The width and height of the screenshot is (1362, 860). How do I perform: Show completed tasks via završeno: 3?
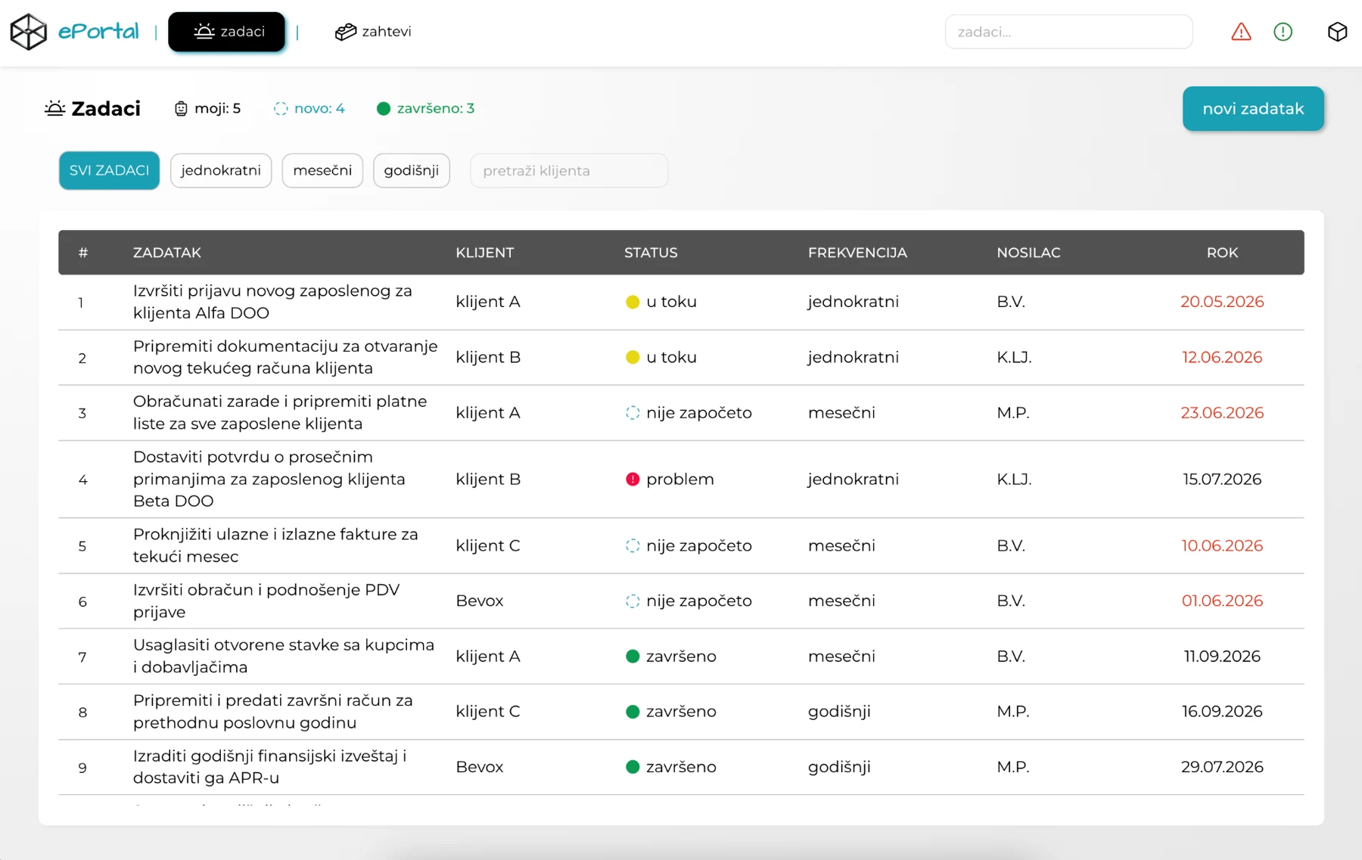(425, 108)
